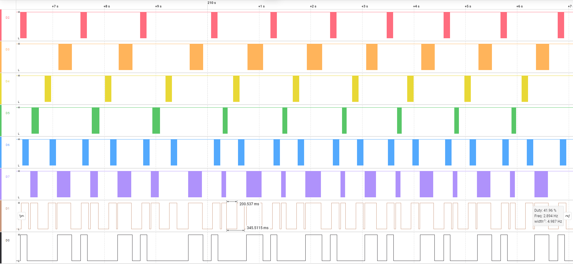Select the D2 channel label
573x264 pixels.
click(8, 18)
